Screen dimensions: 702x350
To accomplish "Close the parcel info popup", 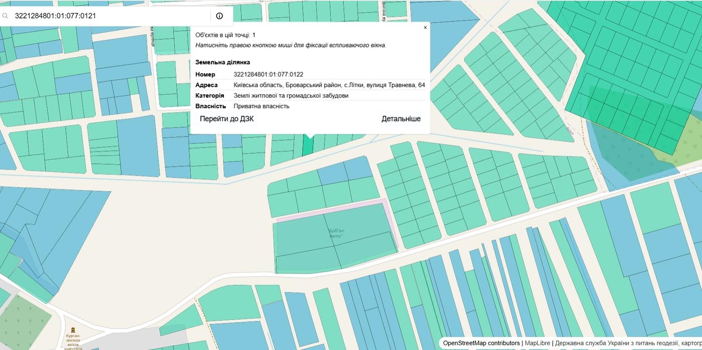I will coord(425,28).
